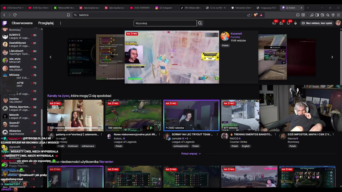The width and height of the screenshot is (342, 192).
Task: Toggle the browser sidebar panel icon
Action: [x=317, y=15]
